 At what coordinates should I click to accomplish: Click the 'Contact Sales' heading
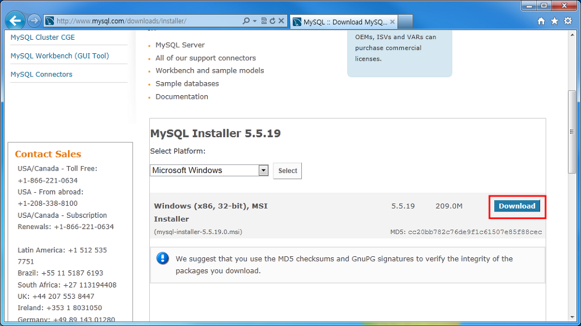tap(48, 154)
